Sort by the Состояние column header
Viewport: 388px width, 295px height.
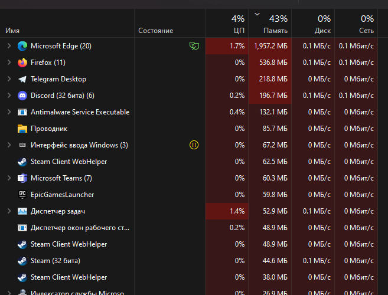[169, 23]
